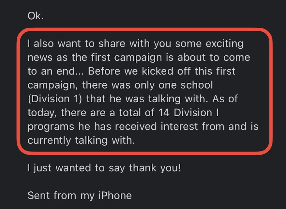Click the "I just wanted to say thank you!" line
Viewport: 286px width, 209px height.
tap(104, 168)
